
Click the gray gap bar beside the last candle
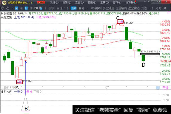pyautogui.click(x=150, y=54)
